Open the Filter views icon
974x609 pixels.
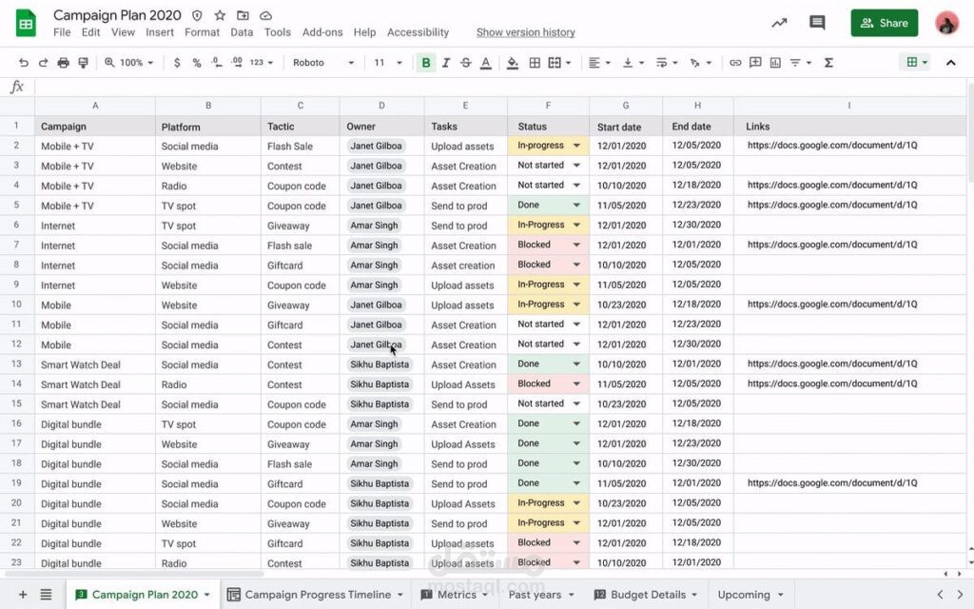[796, 63]
